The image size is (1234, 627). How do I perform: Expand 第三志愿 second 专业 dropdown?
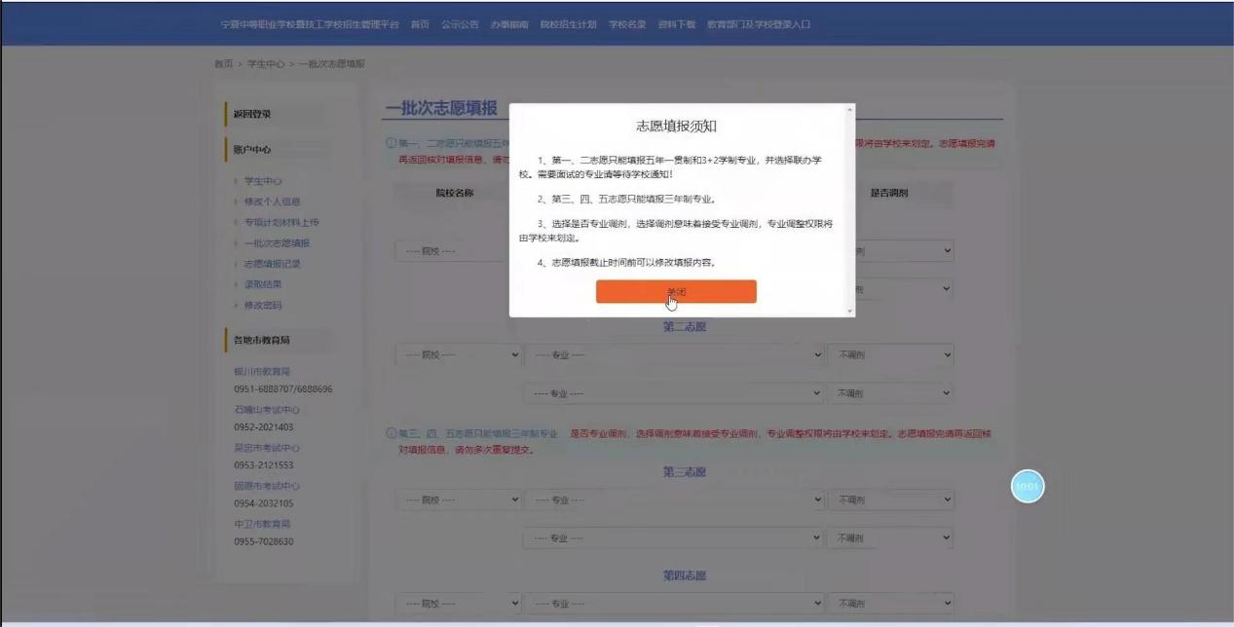click(675, 537)
